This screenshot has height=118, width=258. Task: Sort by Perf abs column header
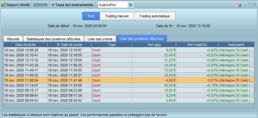(x=154, y=45)
